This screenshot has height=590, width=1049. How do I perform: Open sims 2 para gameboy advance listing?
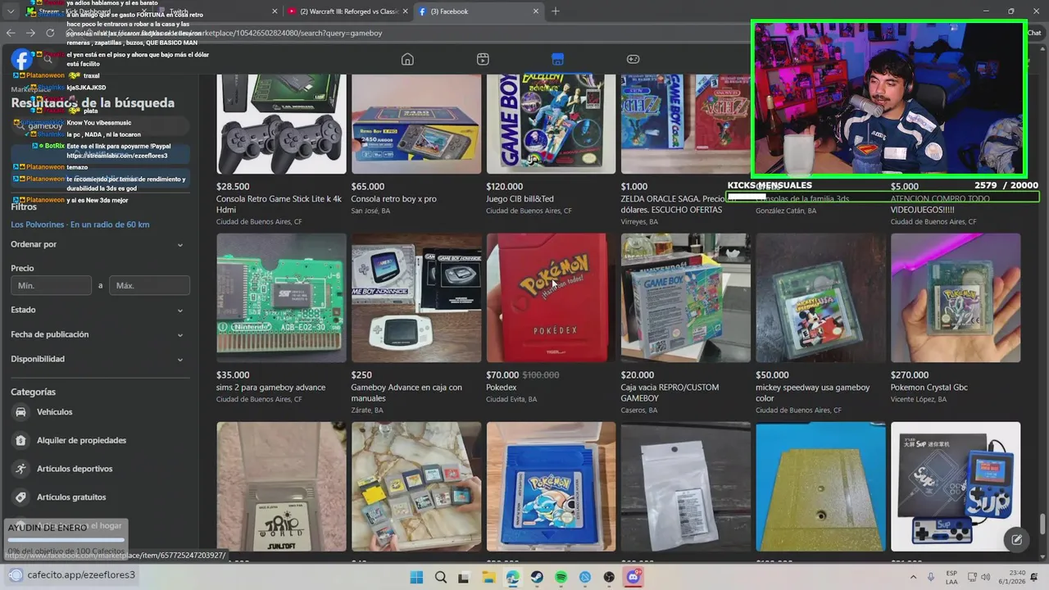pos(281,297)
